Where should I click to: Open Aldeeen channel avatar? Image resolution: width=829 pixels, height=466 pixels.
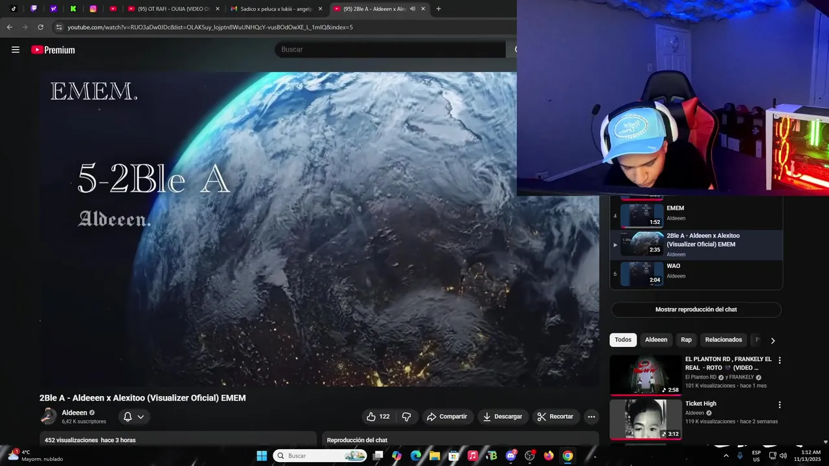49,416
